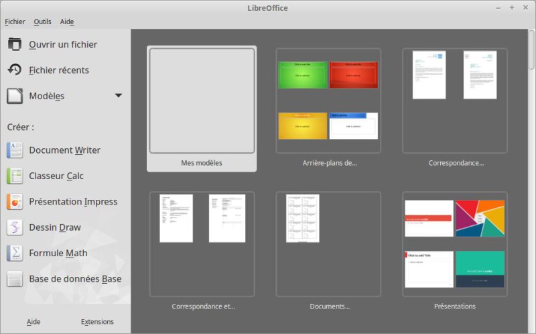Click the Aide button at bottom left
The image size is (536, 334).
(x=33, y=322)
